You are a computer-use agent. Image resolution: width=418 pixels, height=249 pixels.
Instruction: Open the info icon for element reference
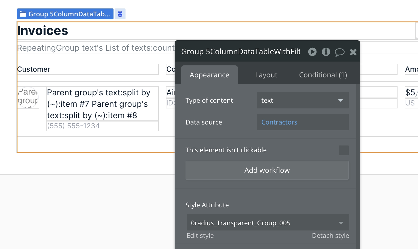326,52
